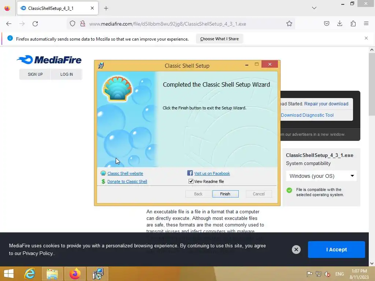Click the Cancel button in Setup wizard

[259, 194]
